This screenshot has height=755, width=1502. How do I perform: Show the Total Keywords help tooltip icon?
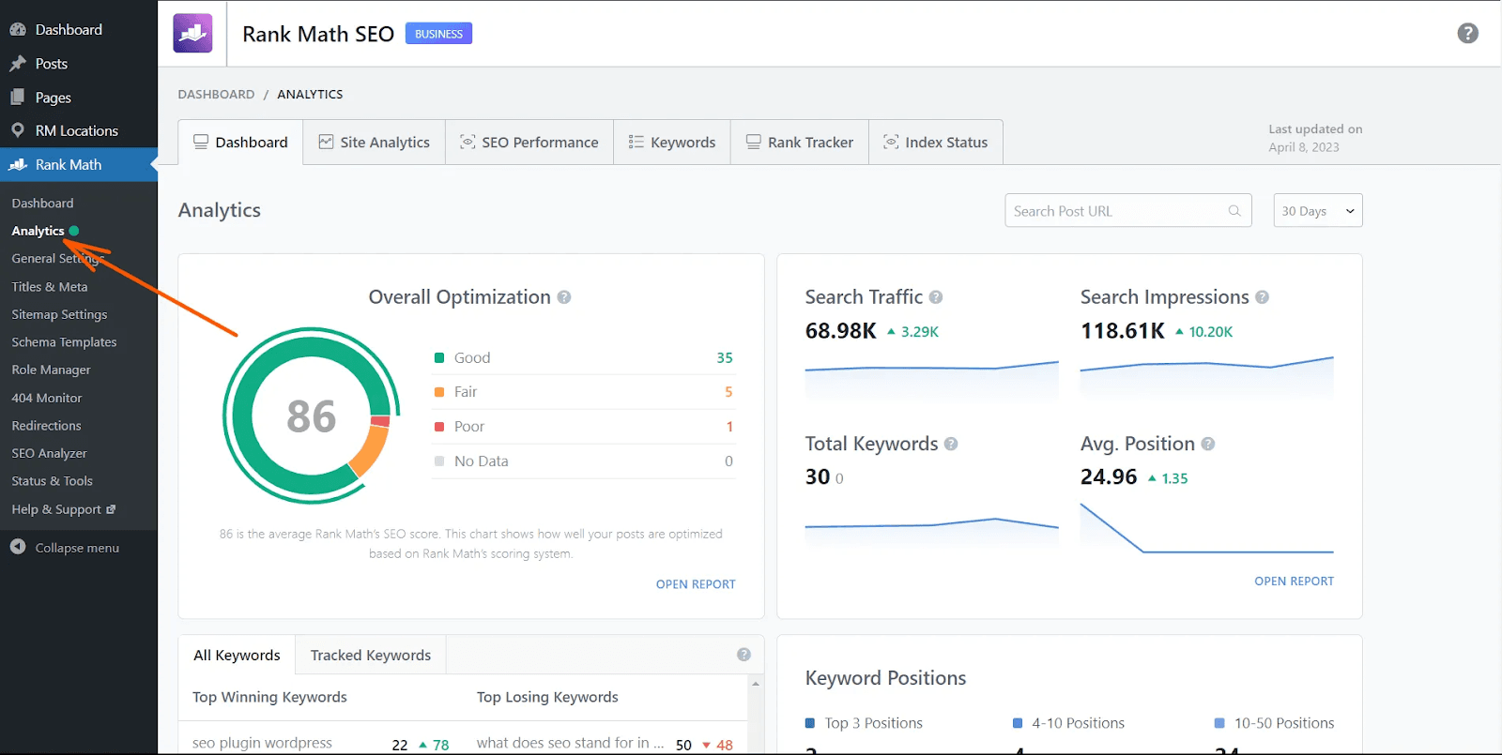coord(951,444)
